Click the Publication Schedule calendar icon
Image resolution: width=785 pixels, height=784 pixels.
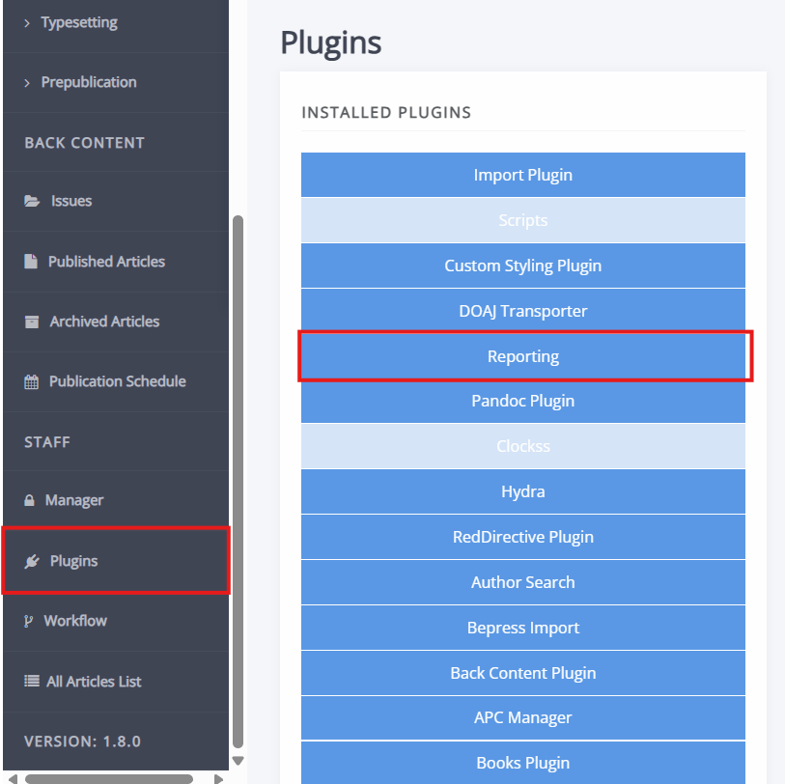click(x=32, y=382)
